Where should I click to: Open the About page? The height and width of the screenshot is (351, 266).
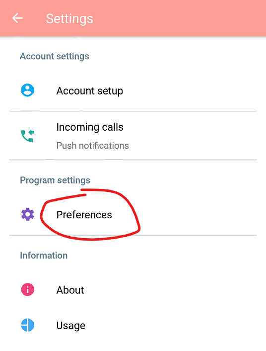(133, 290)
